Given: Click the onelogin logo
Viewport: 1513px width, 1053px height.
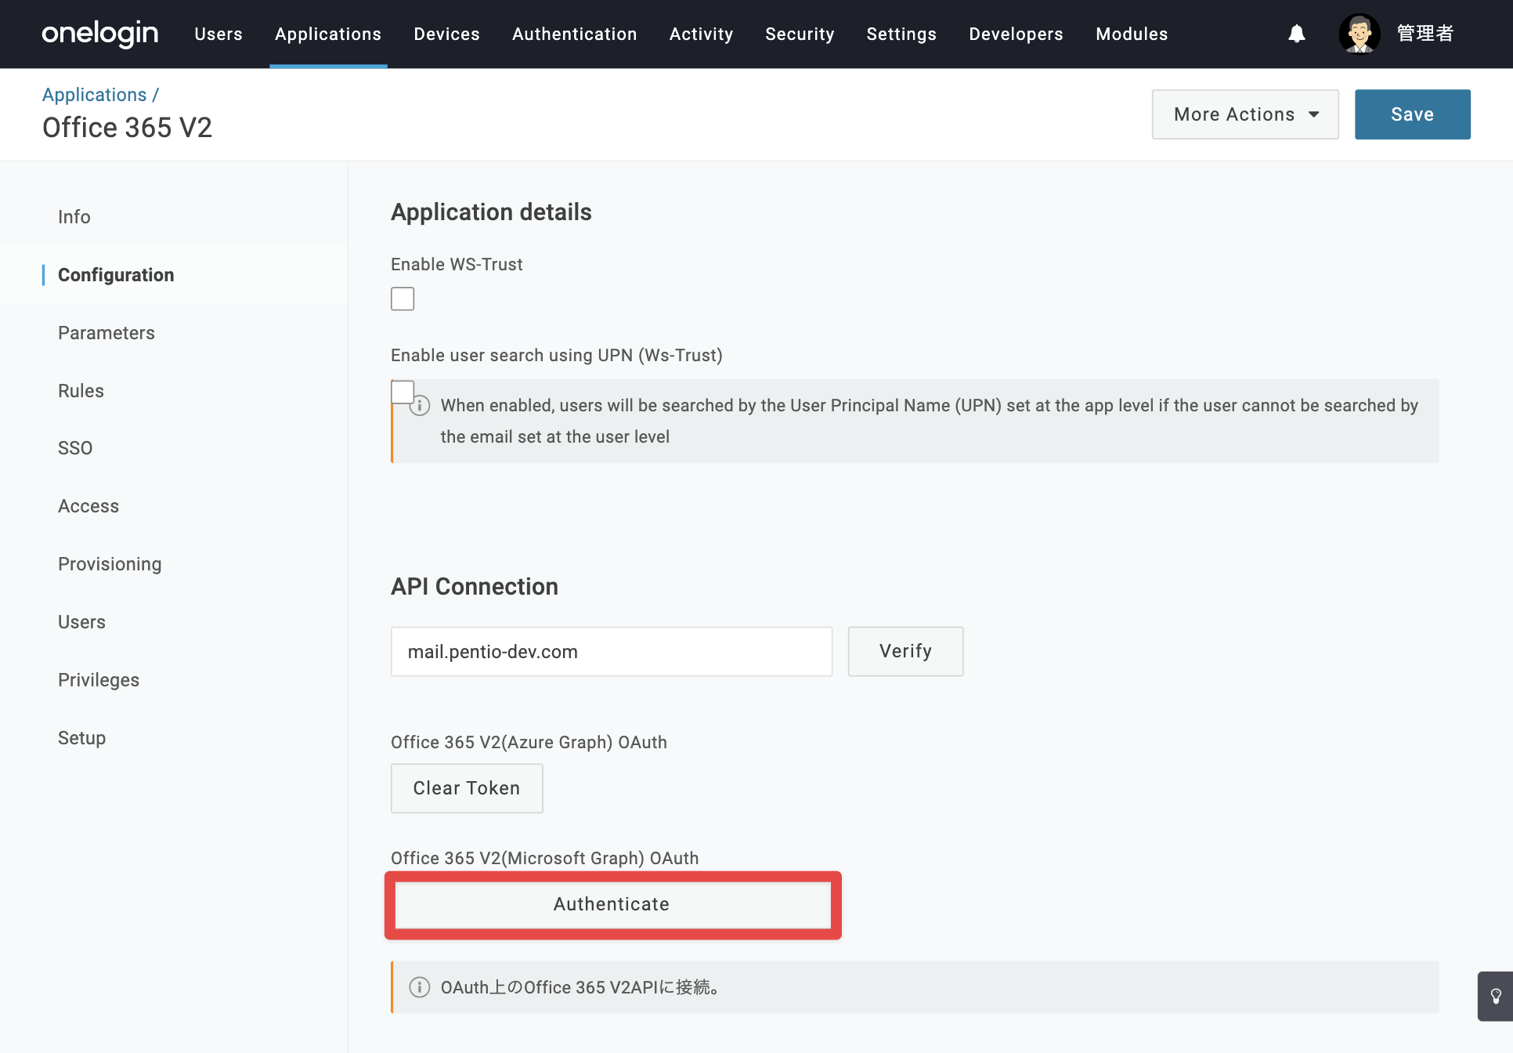Looking at the screenshot, I should coord(99,34).
